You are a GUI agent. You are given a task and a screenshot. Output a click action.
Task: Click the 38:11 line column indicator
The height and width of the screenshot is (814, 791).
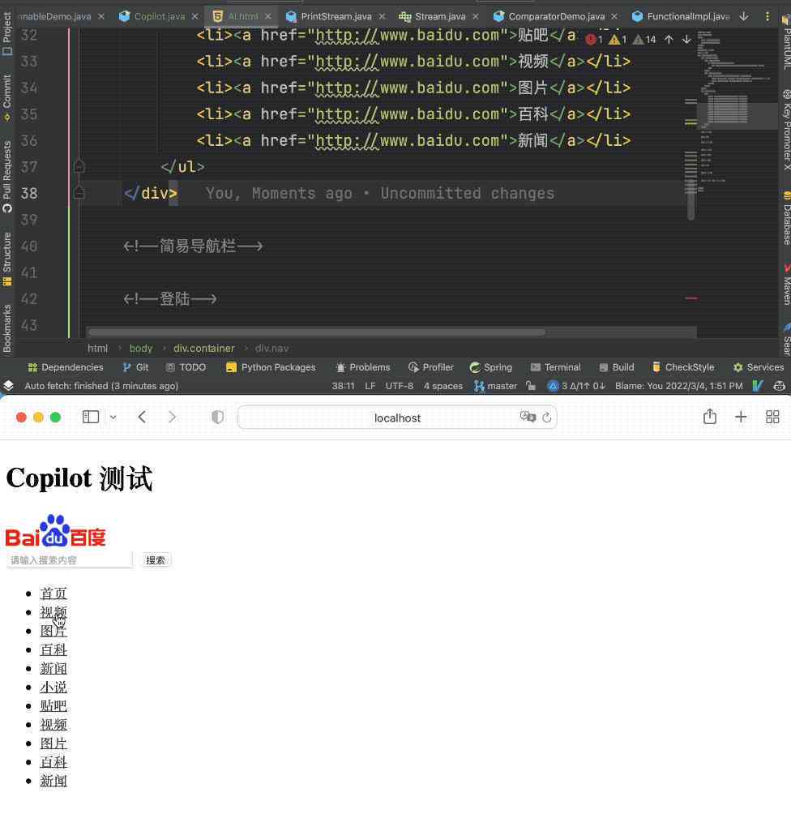coord(343,386)
